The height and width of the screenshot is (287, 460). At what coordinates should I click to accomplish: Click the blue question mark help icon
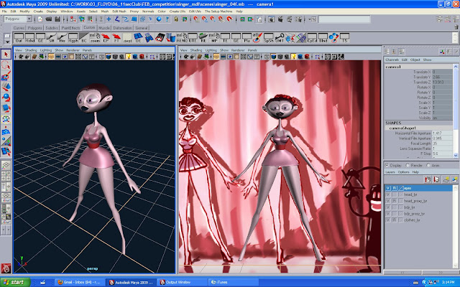coord(167,19)
